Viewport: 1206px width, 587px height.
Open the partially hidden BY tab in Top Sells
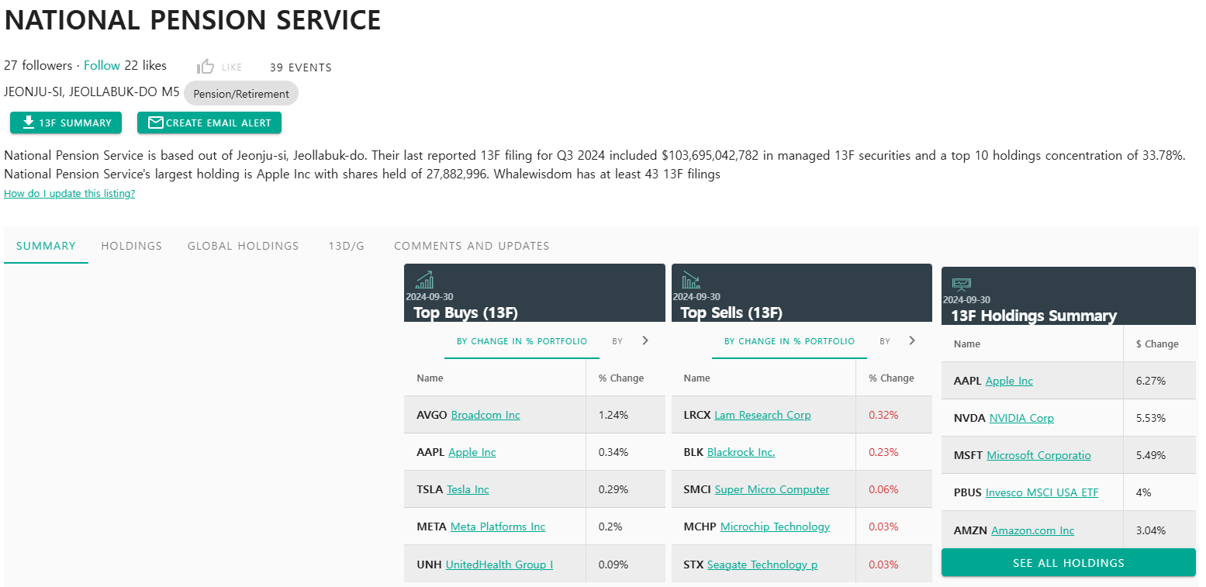[x=885, y=341]
